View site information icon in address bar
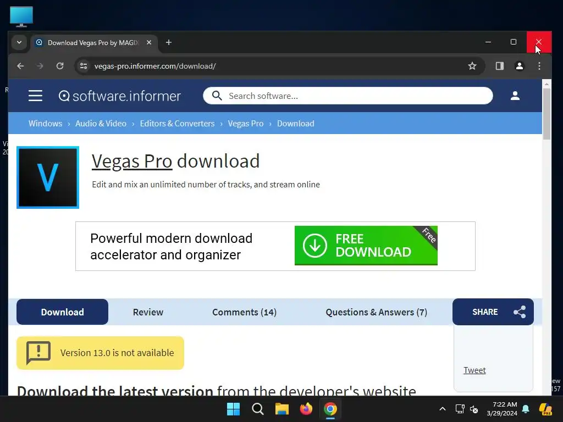 (x=84, y=66)
